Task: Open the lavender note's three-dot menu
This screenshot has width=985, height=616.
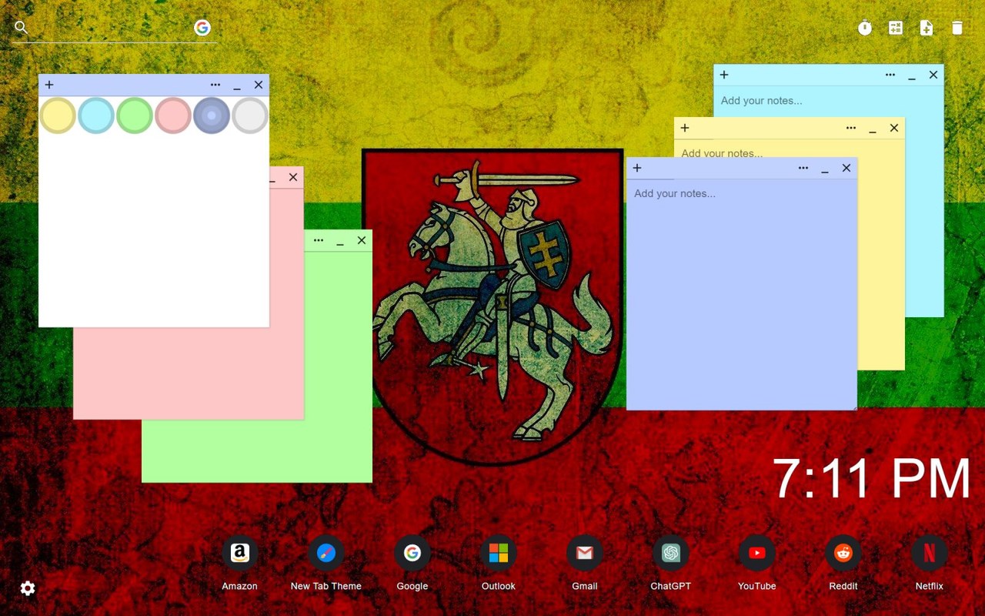Action: pyautogui.click(x=803, y=168)
